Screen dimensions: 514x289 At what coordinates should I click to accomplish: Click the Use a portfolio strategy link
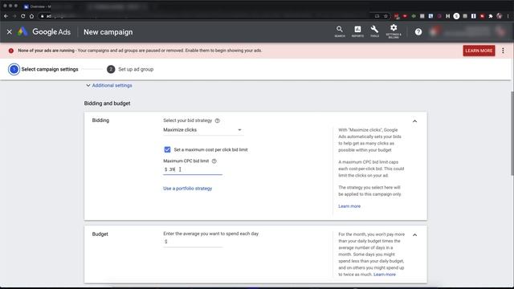(187, 189)
